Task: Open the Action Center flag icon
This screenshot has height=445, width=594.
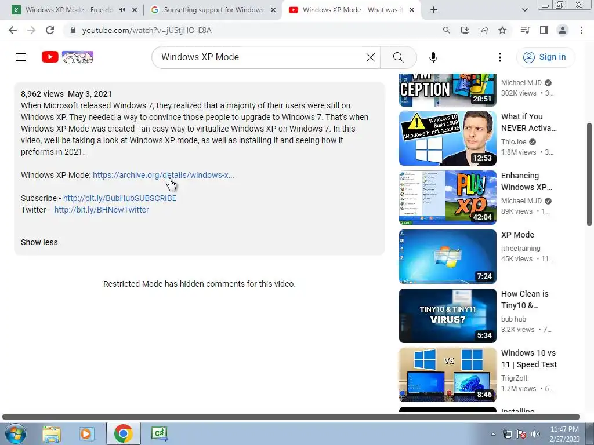Action: click(521, 434)
